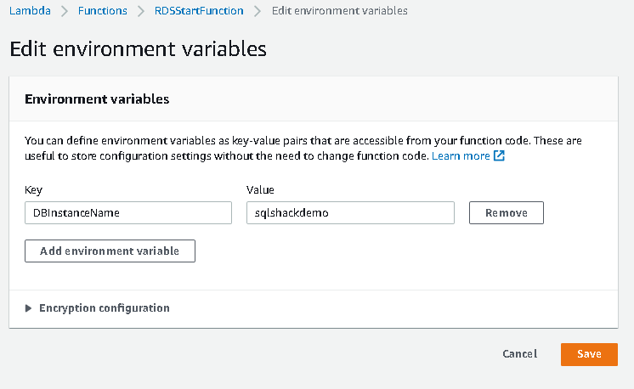Viewport: 634px width, 389px height.
Task: Cancel editing environment variables
Action: tap(519, 354)
